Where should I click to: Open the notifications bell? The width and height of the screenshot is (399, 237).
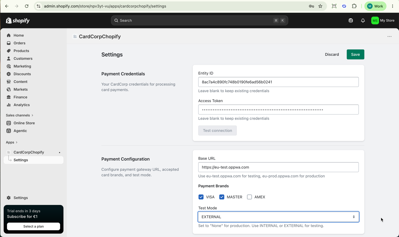(x=363, y=20)
